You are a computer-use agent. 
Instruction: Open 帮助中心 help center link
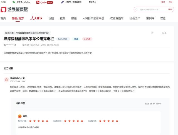(x=92, y=2)
